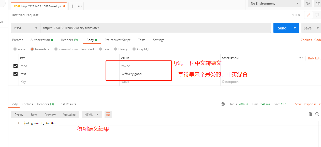This screenshot has width=321, height=147.
Task: Switch to the Raw response view
Action: [34, 115]
